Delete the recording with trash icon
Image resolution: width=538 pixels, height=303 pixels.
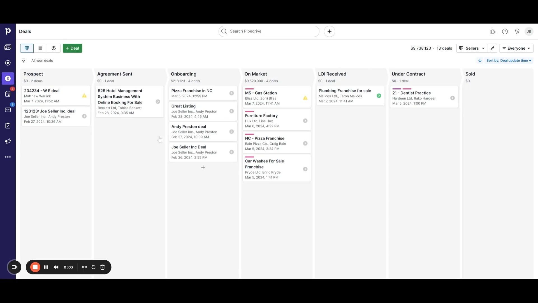point(103,267)
